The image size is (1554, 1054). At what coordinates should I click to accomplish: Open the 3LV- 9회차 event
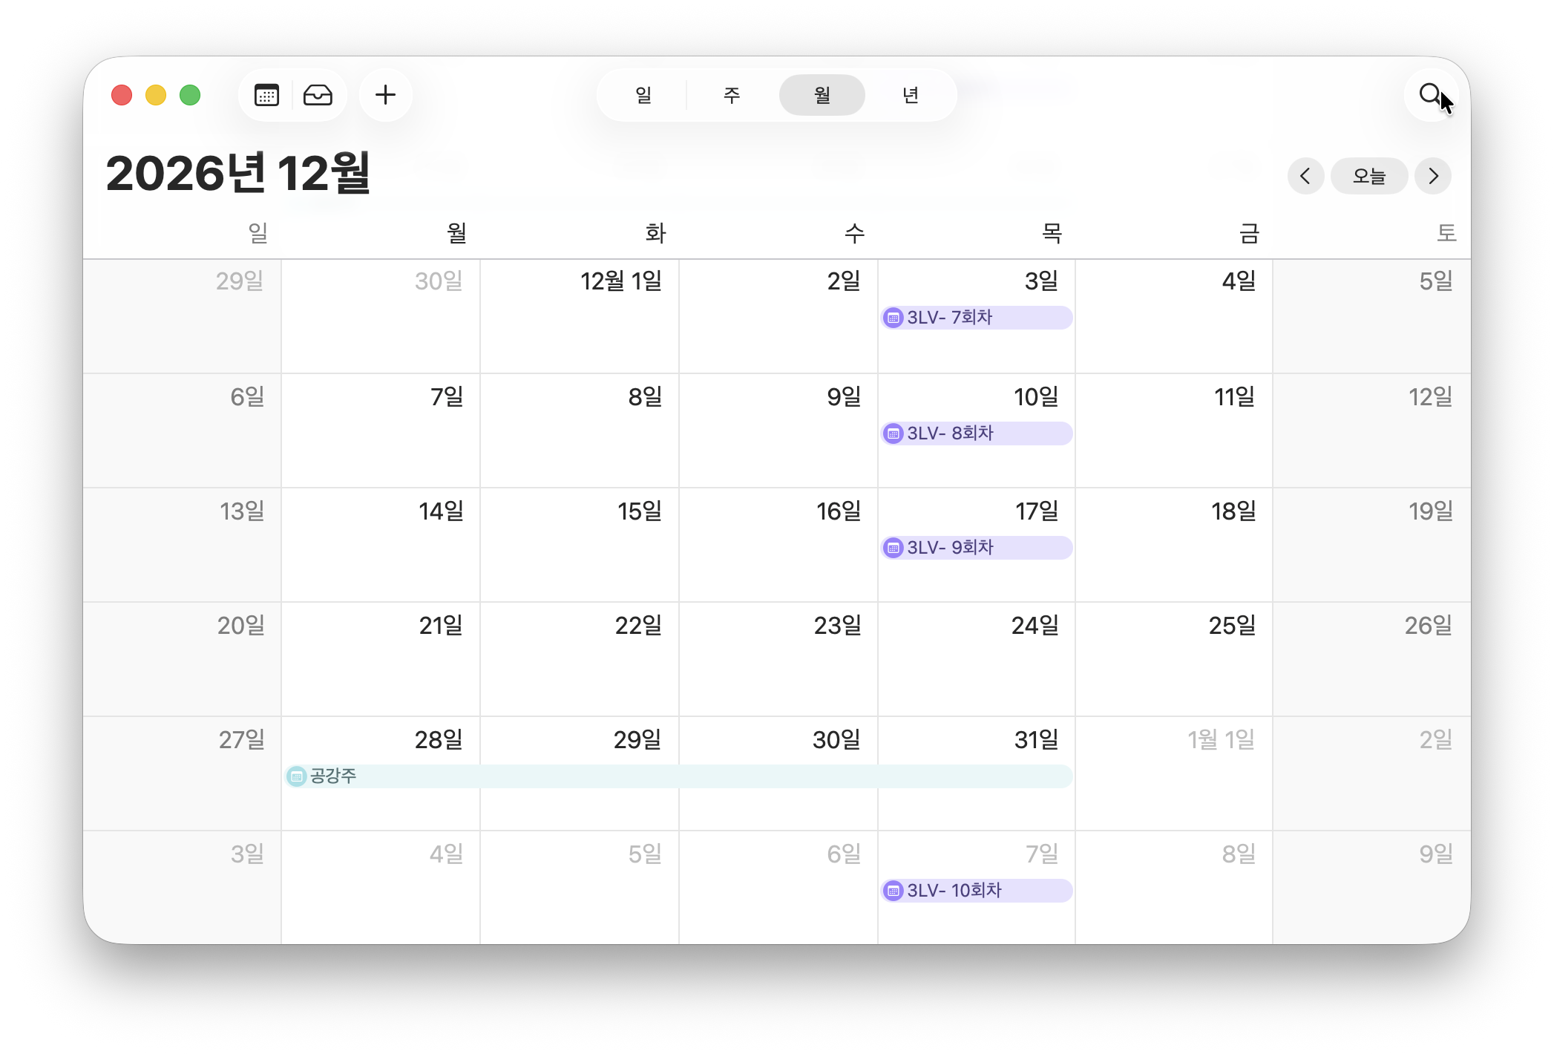(x=976, y=548)
